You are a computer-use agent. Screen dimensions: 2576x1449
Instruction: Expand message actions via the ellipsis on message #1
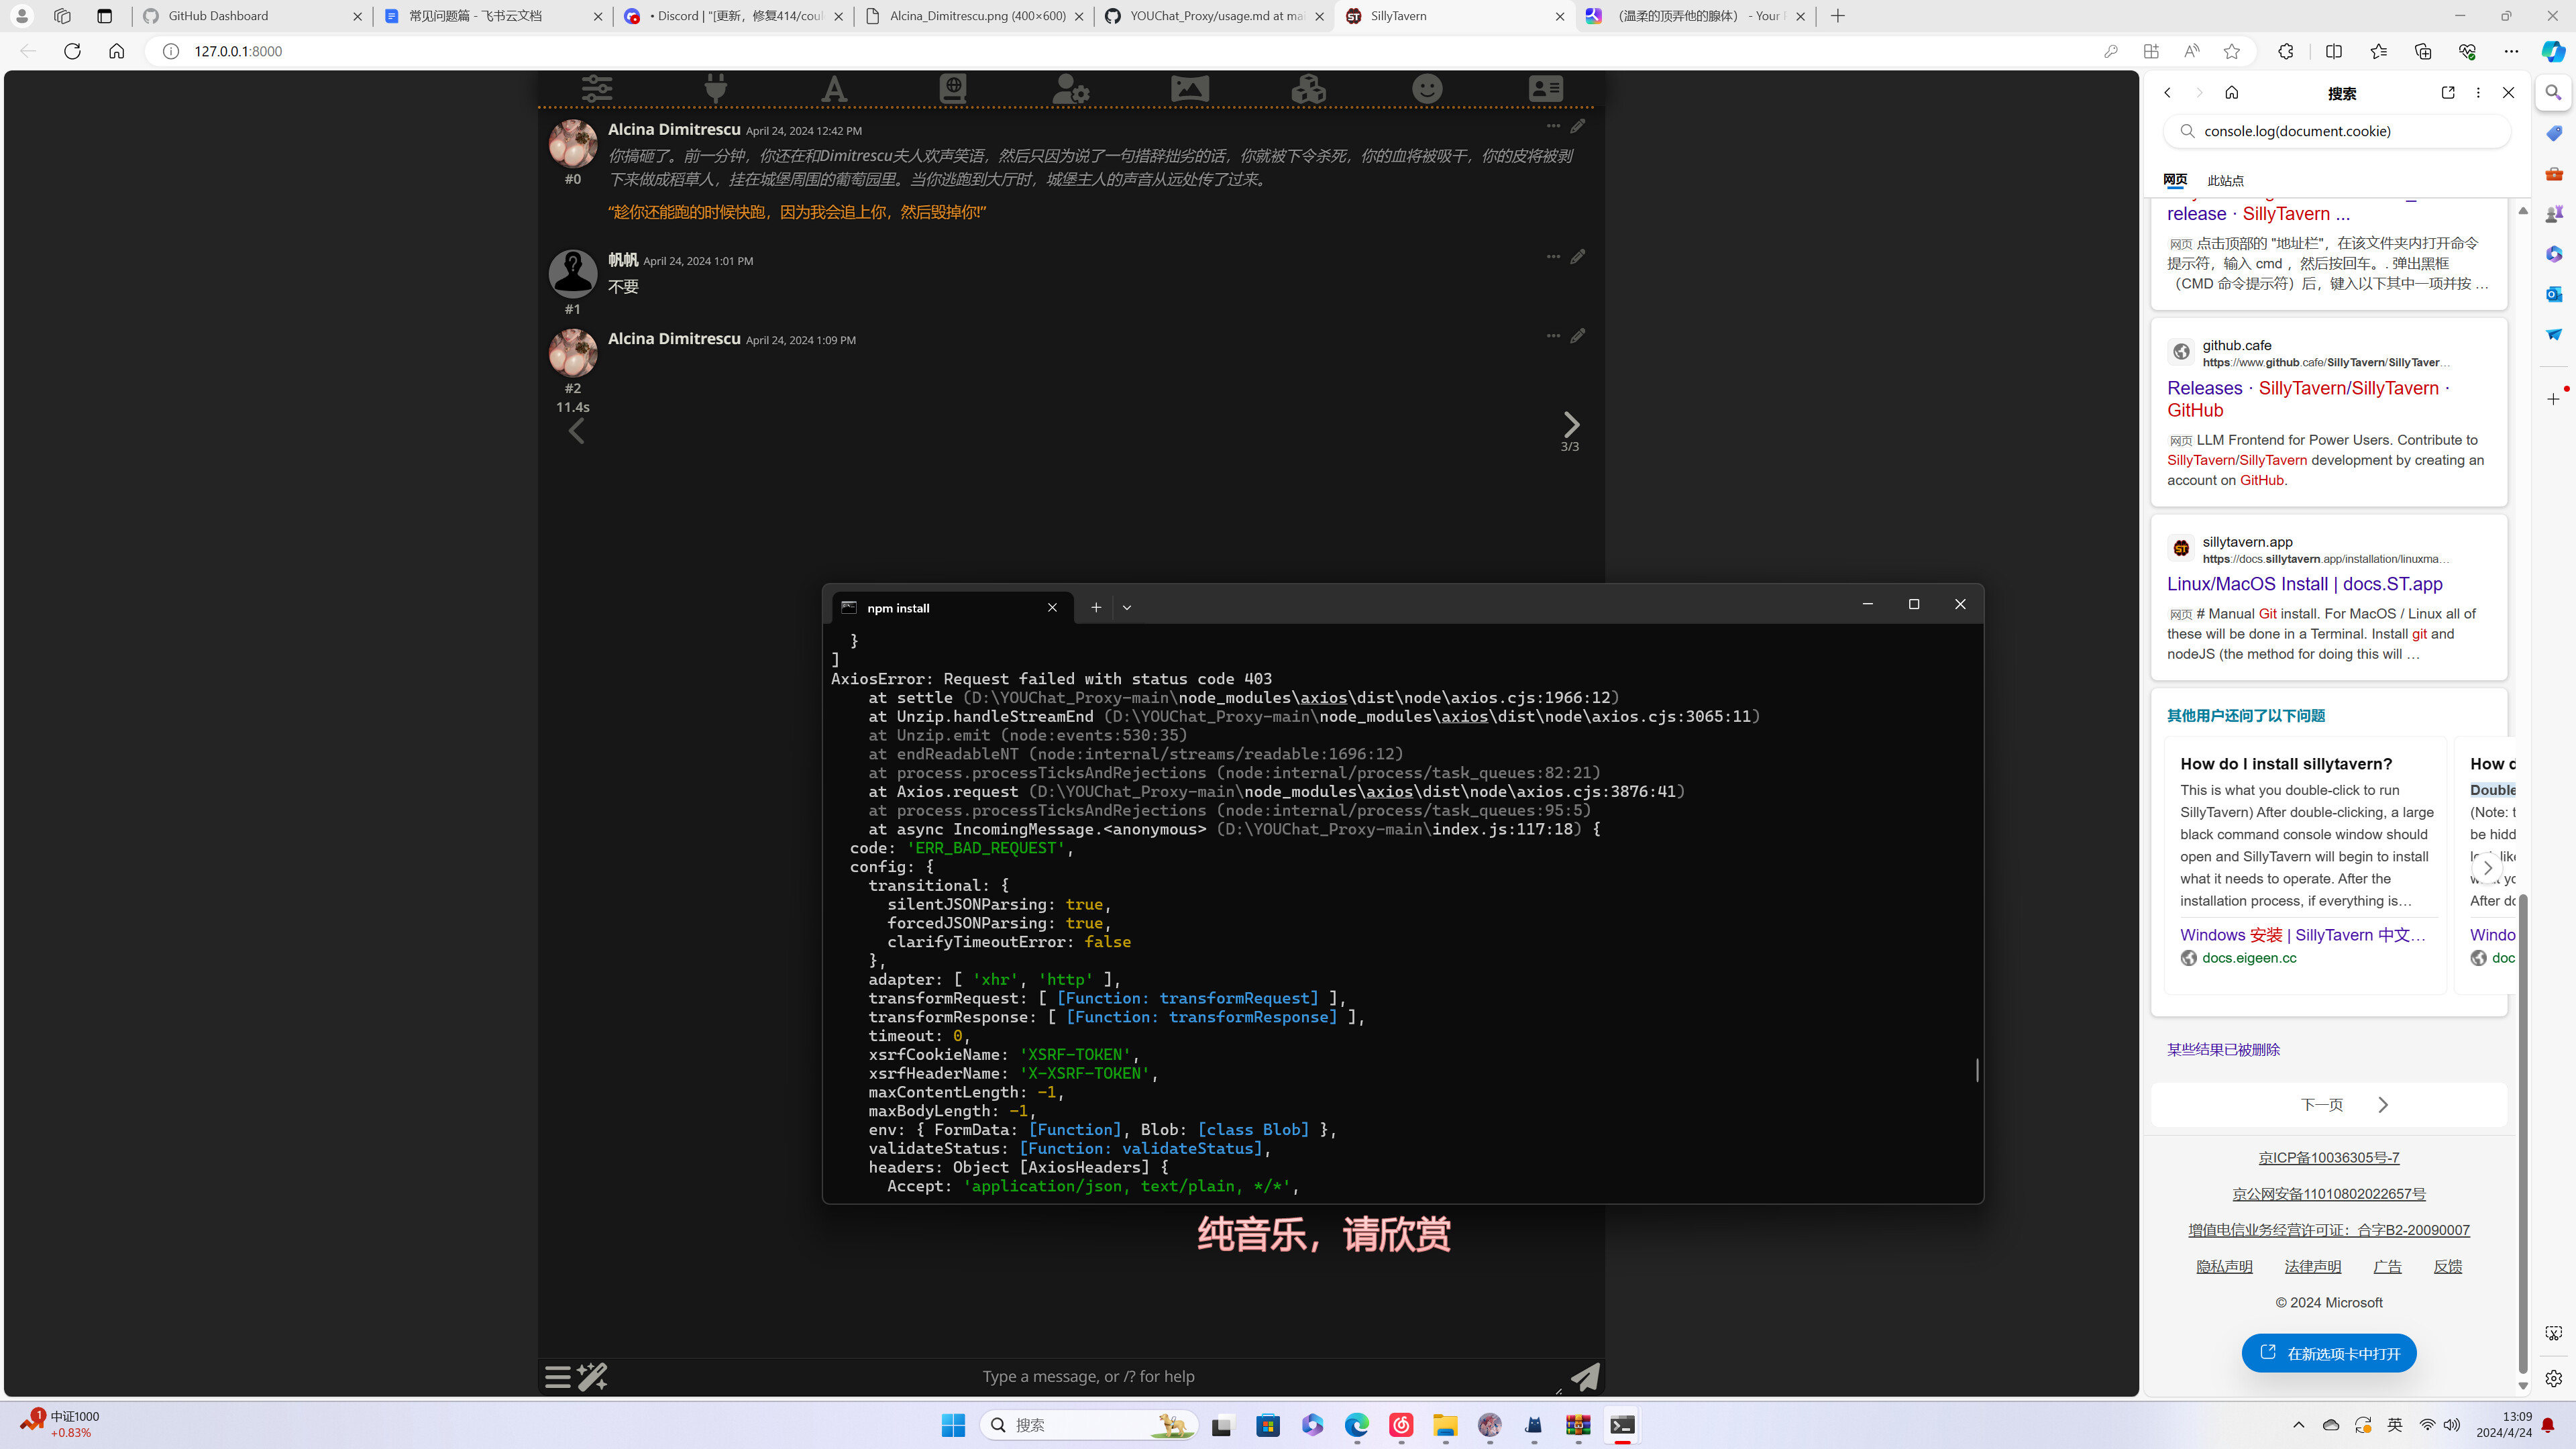1553,256
